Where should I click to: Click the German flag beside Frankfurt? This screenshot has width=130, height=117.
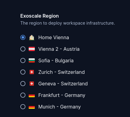(x=32, y=95)
